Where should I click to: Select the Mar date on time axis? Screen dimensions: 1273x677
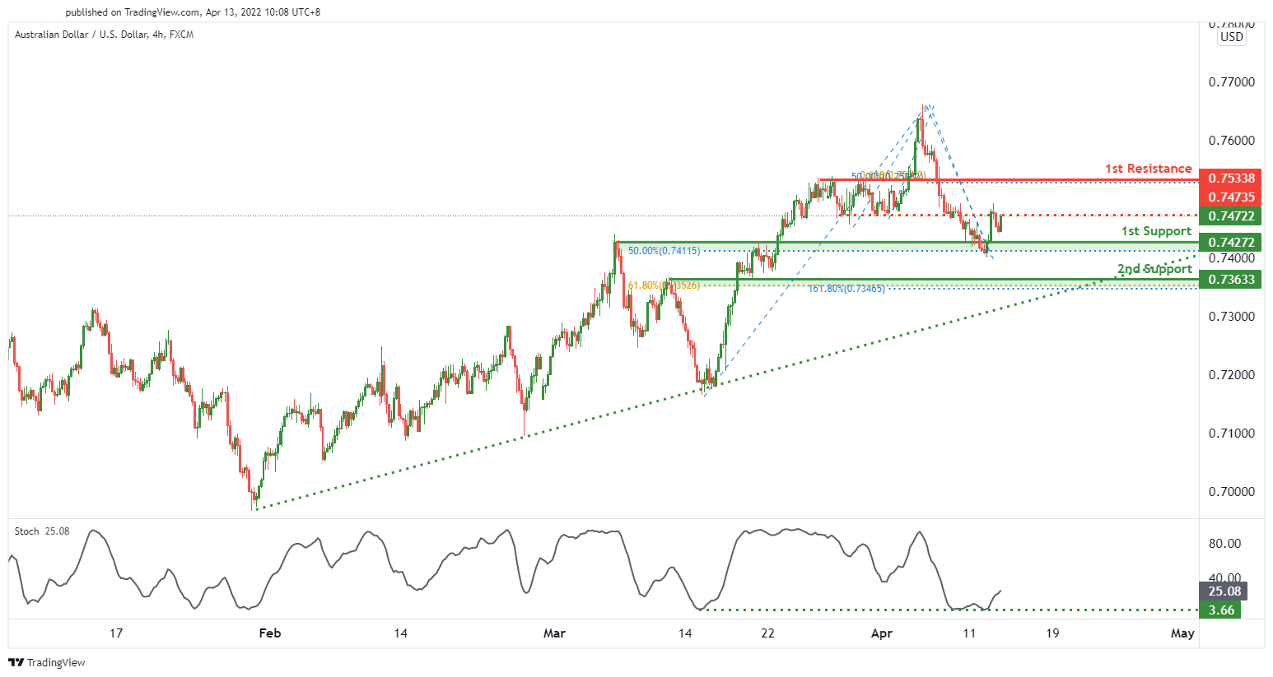click(x=554, y=633)
